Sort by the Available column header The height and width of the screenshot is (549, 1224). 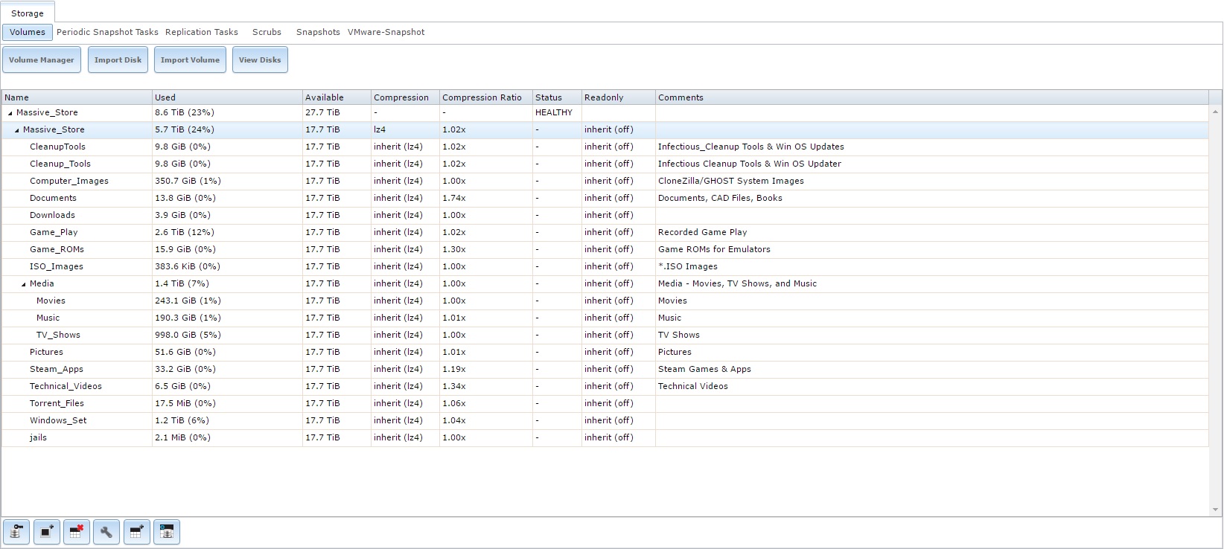337,97
